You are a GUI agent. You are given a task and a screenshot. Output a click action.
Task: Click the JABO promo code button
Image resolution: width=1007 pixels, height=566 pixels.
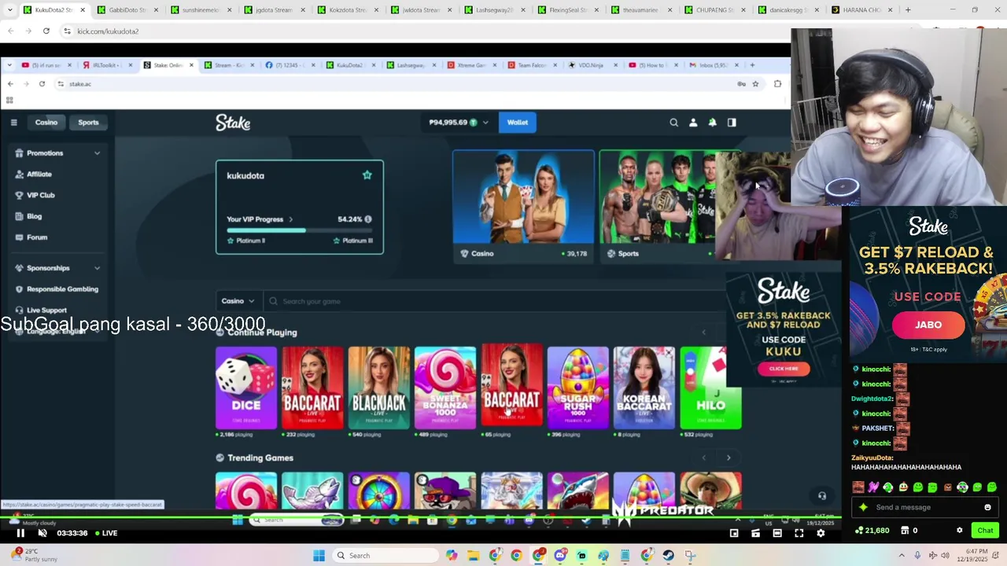[x=928, y=325]
